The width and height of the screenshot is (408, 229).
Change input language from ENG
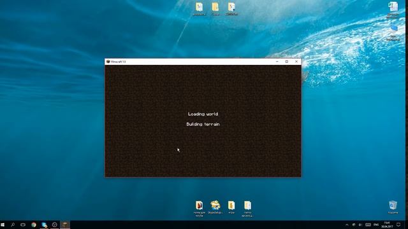376,225
